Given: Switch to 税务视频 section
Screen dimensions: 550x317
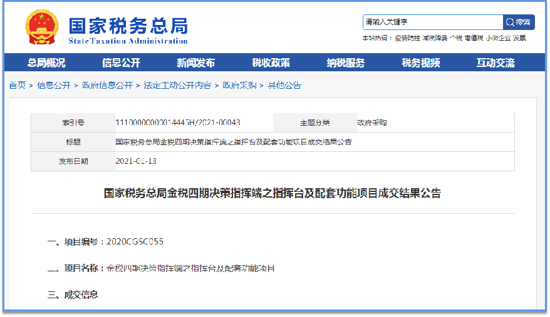Looking at the screenshot, I should point(420,63).
